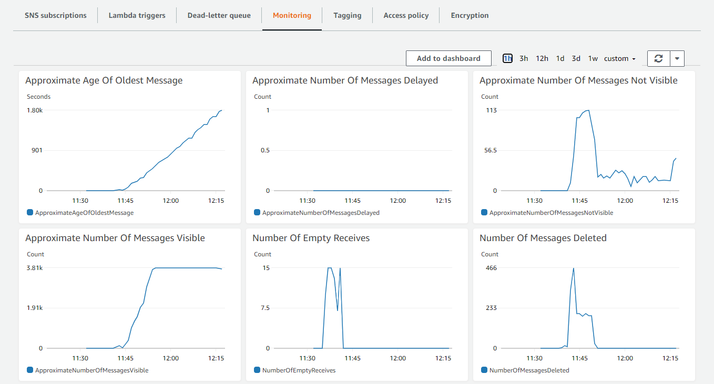Select the 1w time range
The width and height of the screenshot is (714, 384).
(x=593, y=58)
